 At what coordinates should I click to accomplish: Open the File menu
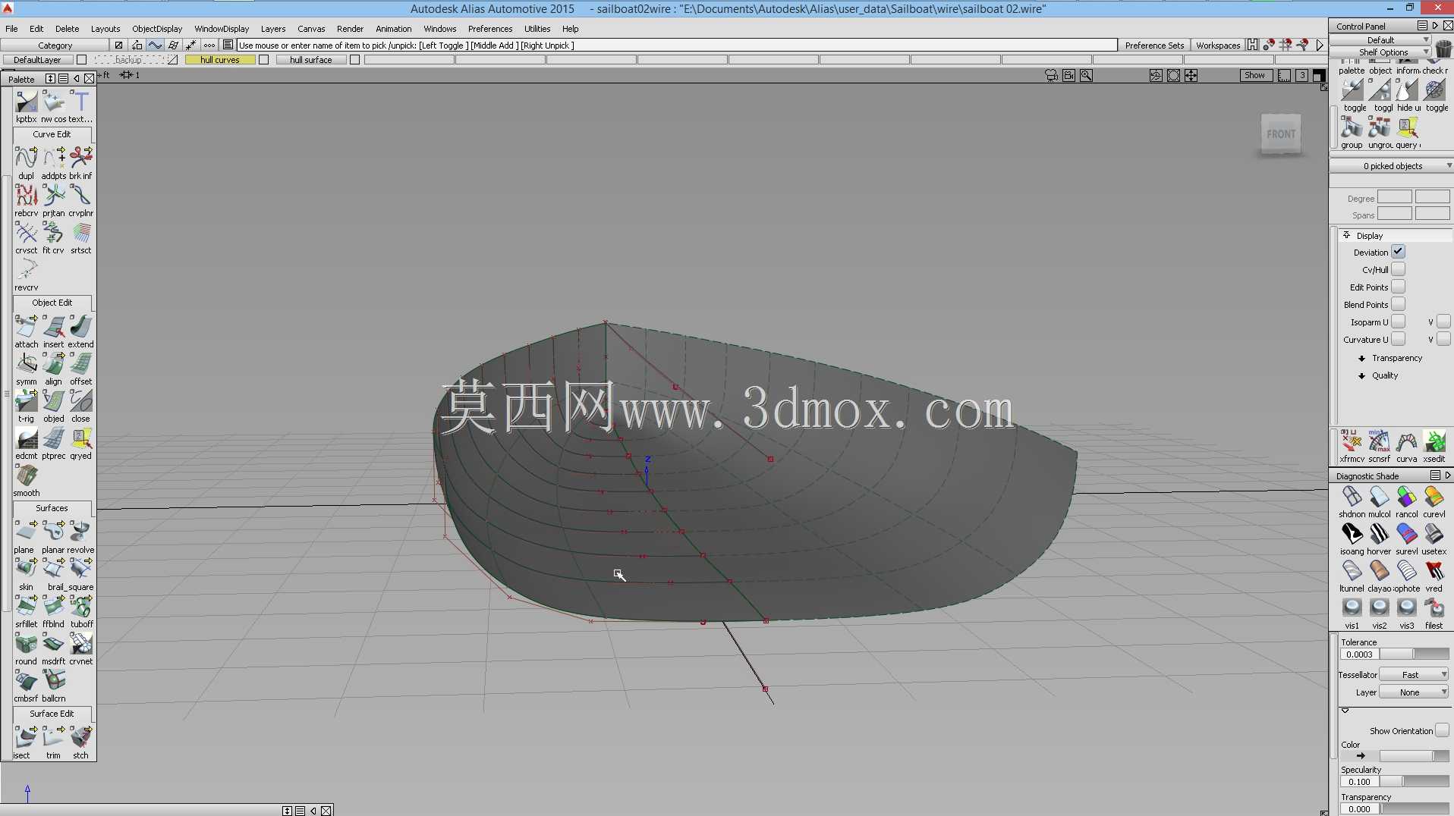pos(11,29)
